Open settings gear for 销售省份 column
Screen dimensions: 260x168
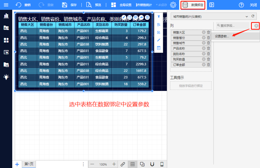(204, 38)
